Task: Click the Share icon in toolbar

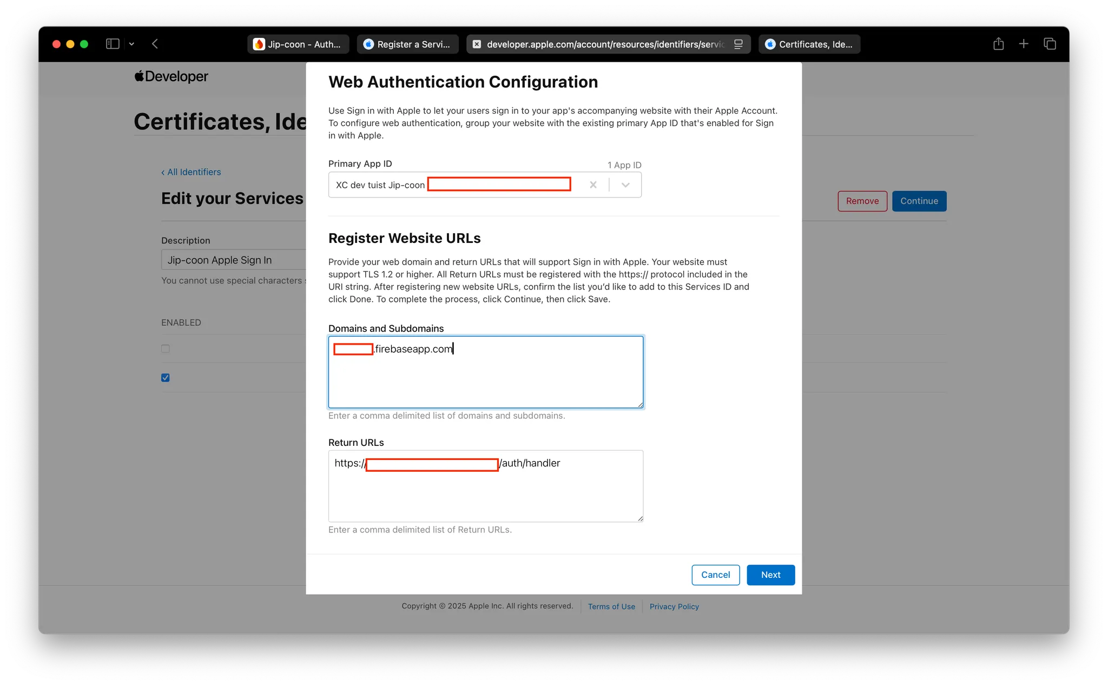Action: (x=998, y=44)
